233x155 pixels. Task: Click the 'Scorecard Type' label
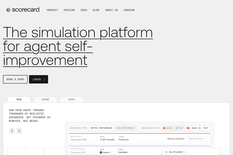point(79,128)
